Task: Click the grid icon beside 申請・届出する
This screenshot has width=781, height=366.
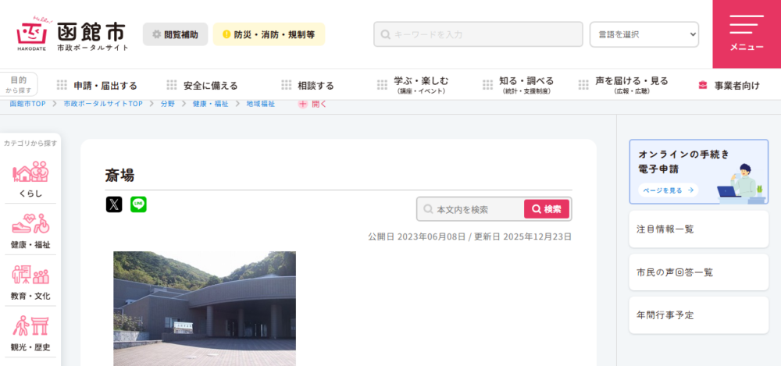Action: (62, 85)
